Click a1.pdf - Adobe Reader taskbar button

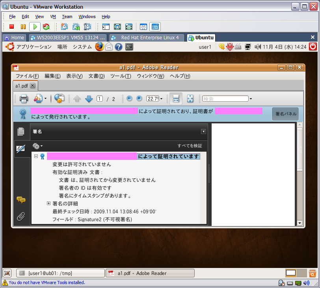pos(150,273)
